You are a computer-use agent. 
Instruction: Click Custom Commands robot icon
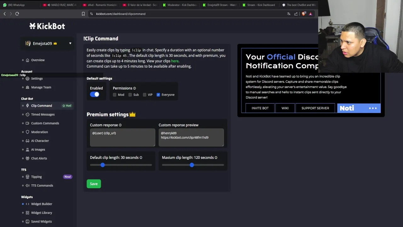(27, 123)
